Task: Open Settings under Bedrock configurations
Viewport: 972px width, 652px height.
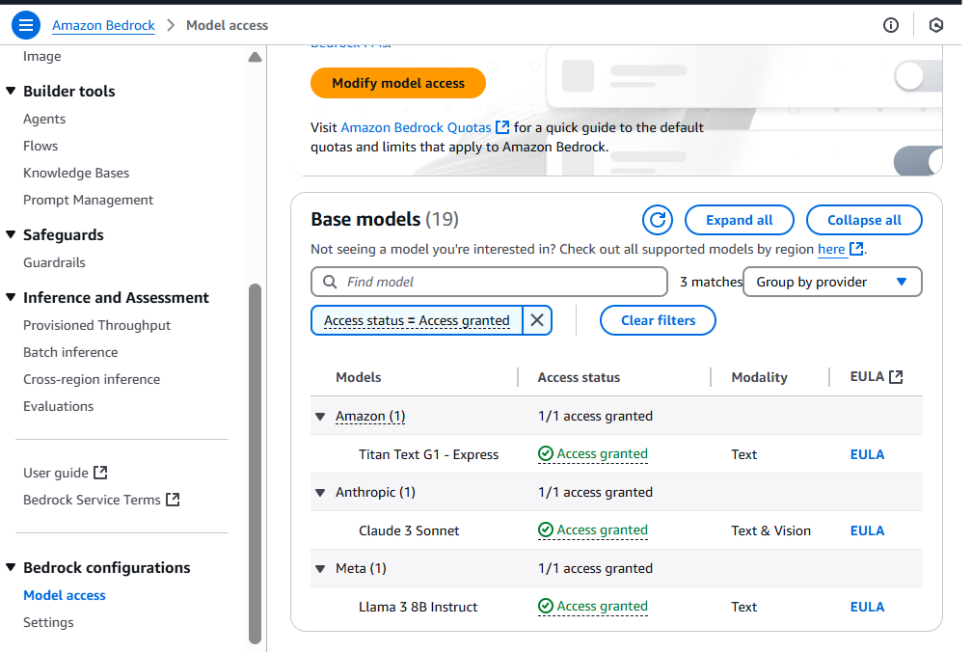Action: (48, 622)
